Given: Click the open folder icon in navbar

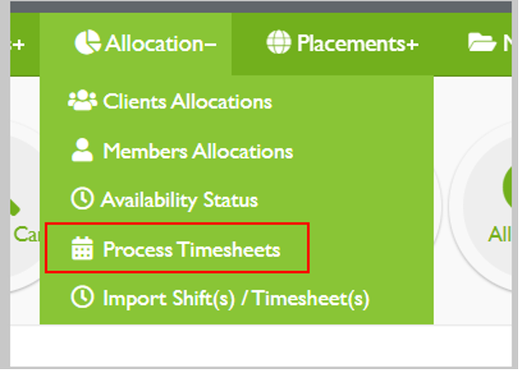Looking at the screenshot, I should pyautogui.click(x=482, y=43).
